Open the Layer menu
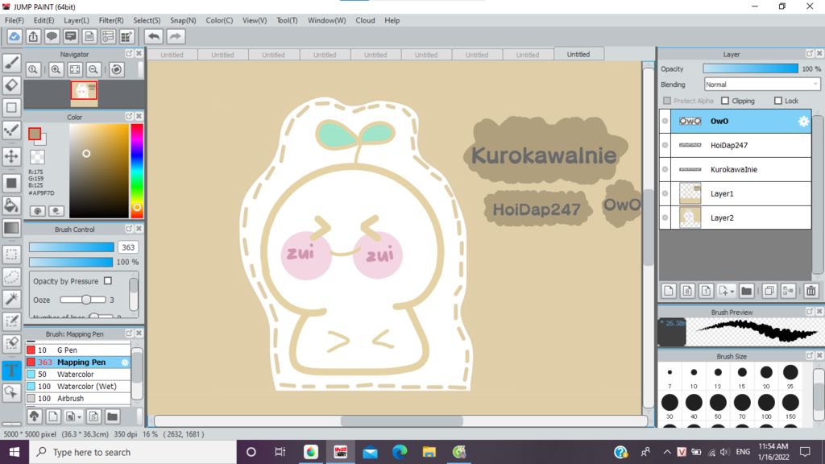 (x=77, y=20)
